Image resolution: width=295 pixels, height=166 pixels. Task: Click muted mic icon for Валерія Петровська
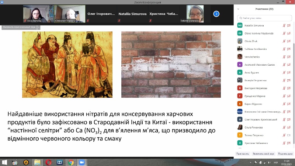pyautogui.click(x=284, y=80)
